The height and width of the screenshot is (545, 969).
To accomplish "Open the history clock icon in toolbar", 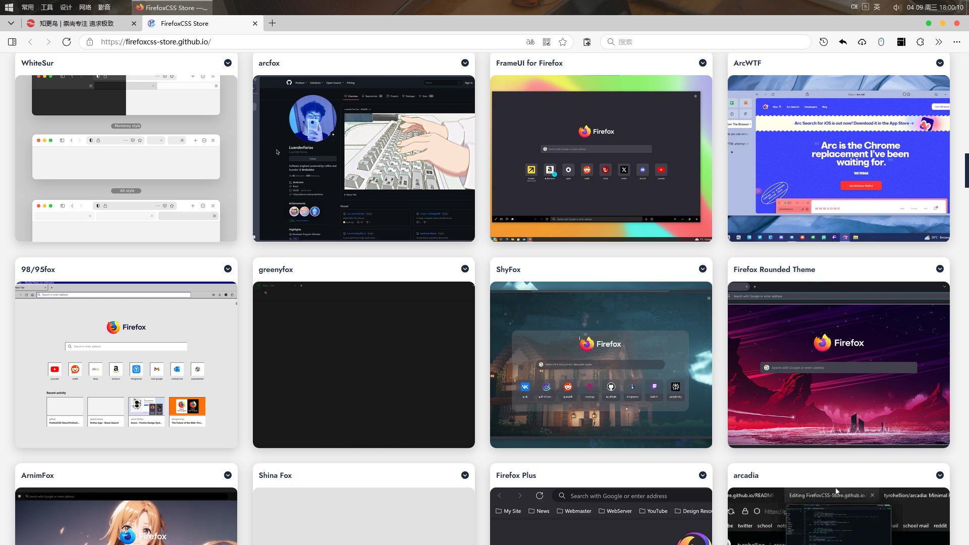I will [824, 42].
